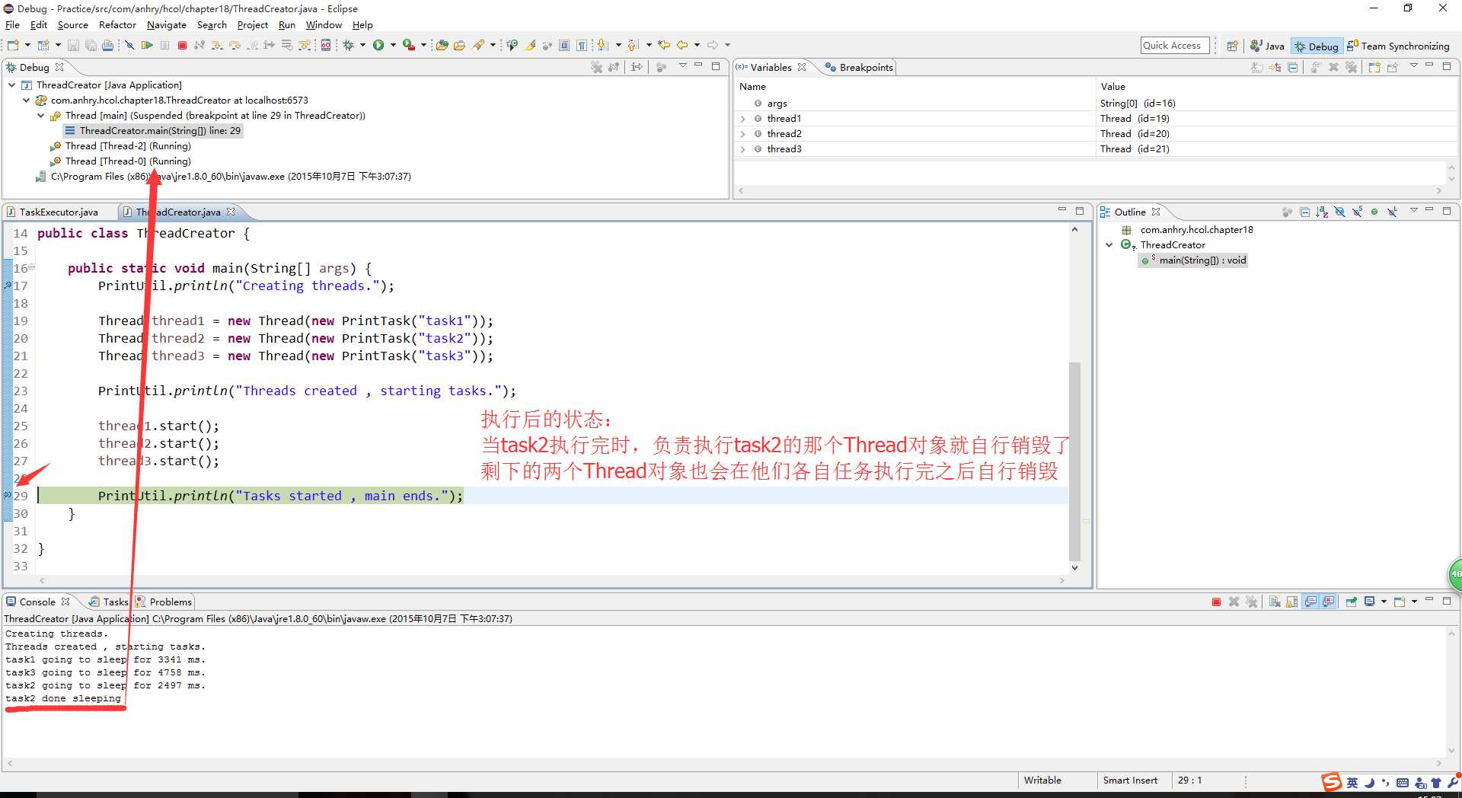1462x798 pixels.
Task: Open the Window menu
Action: pyautogui.click(x=324, y=25)
